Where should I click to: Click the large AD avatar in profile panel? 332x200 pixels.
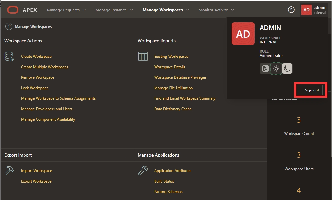(x=243, y=34)
